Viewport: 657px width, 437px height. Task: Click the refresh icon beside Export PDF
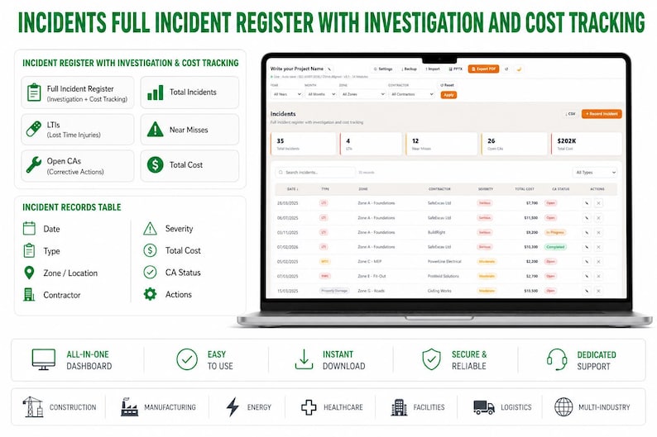[x=506, y=69]
